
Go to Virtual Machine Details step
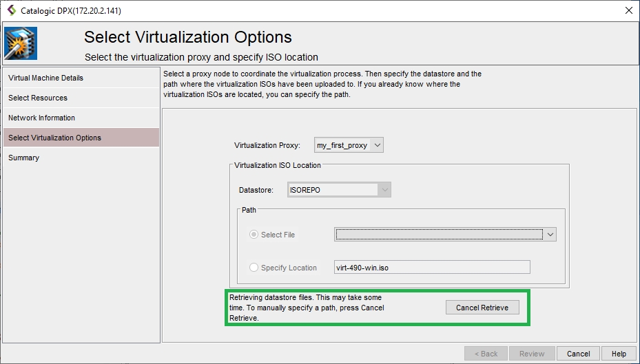pyautogui.click(x=45, y=78)
